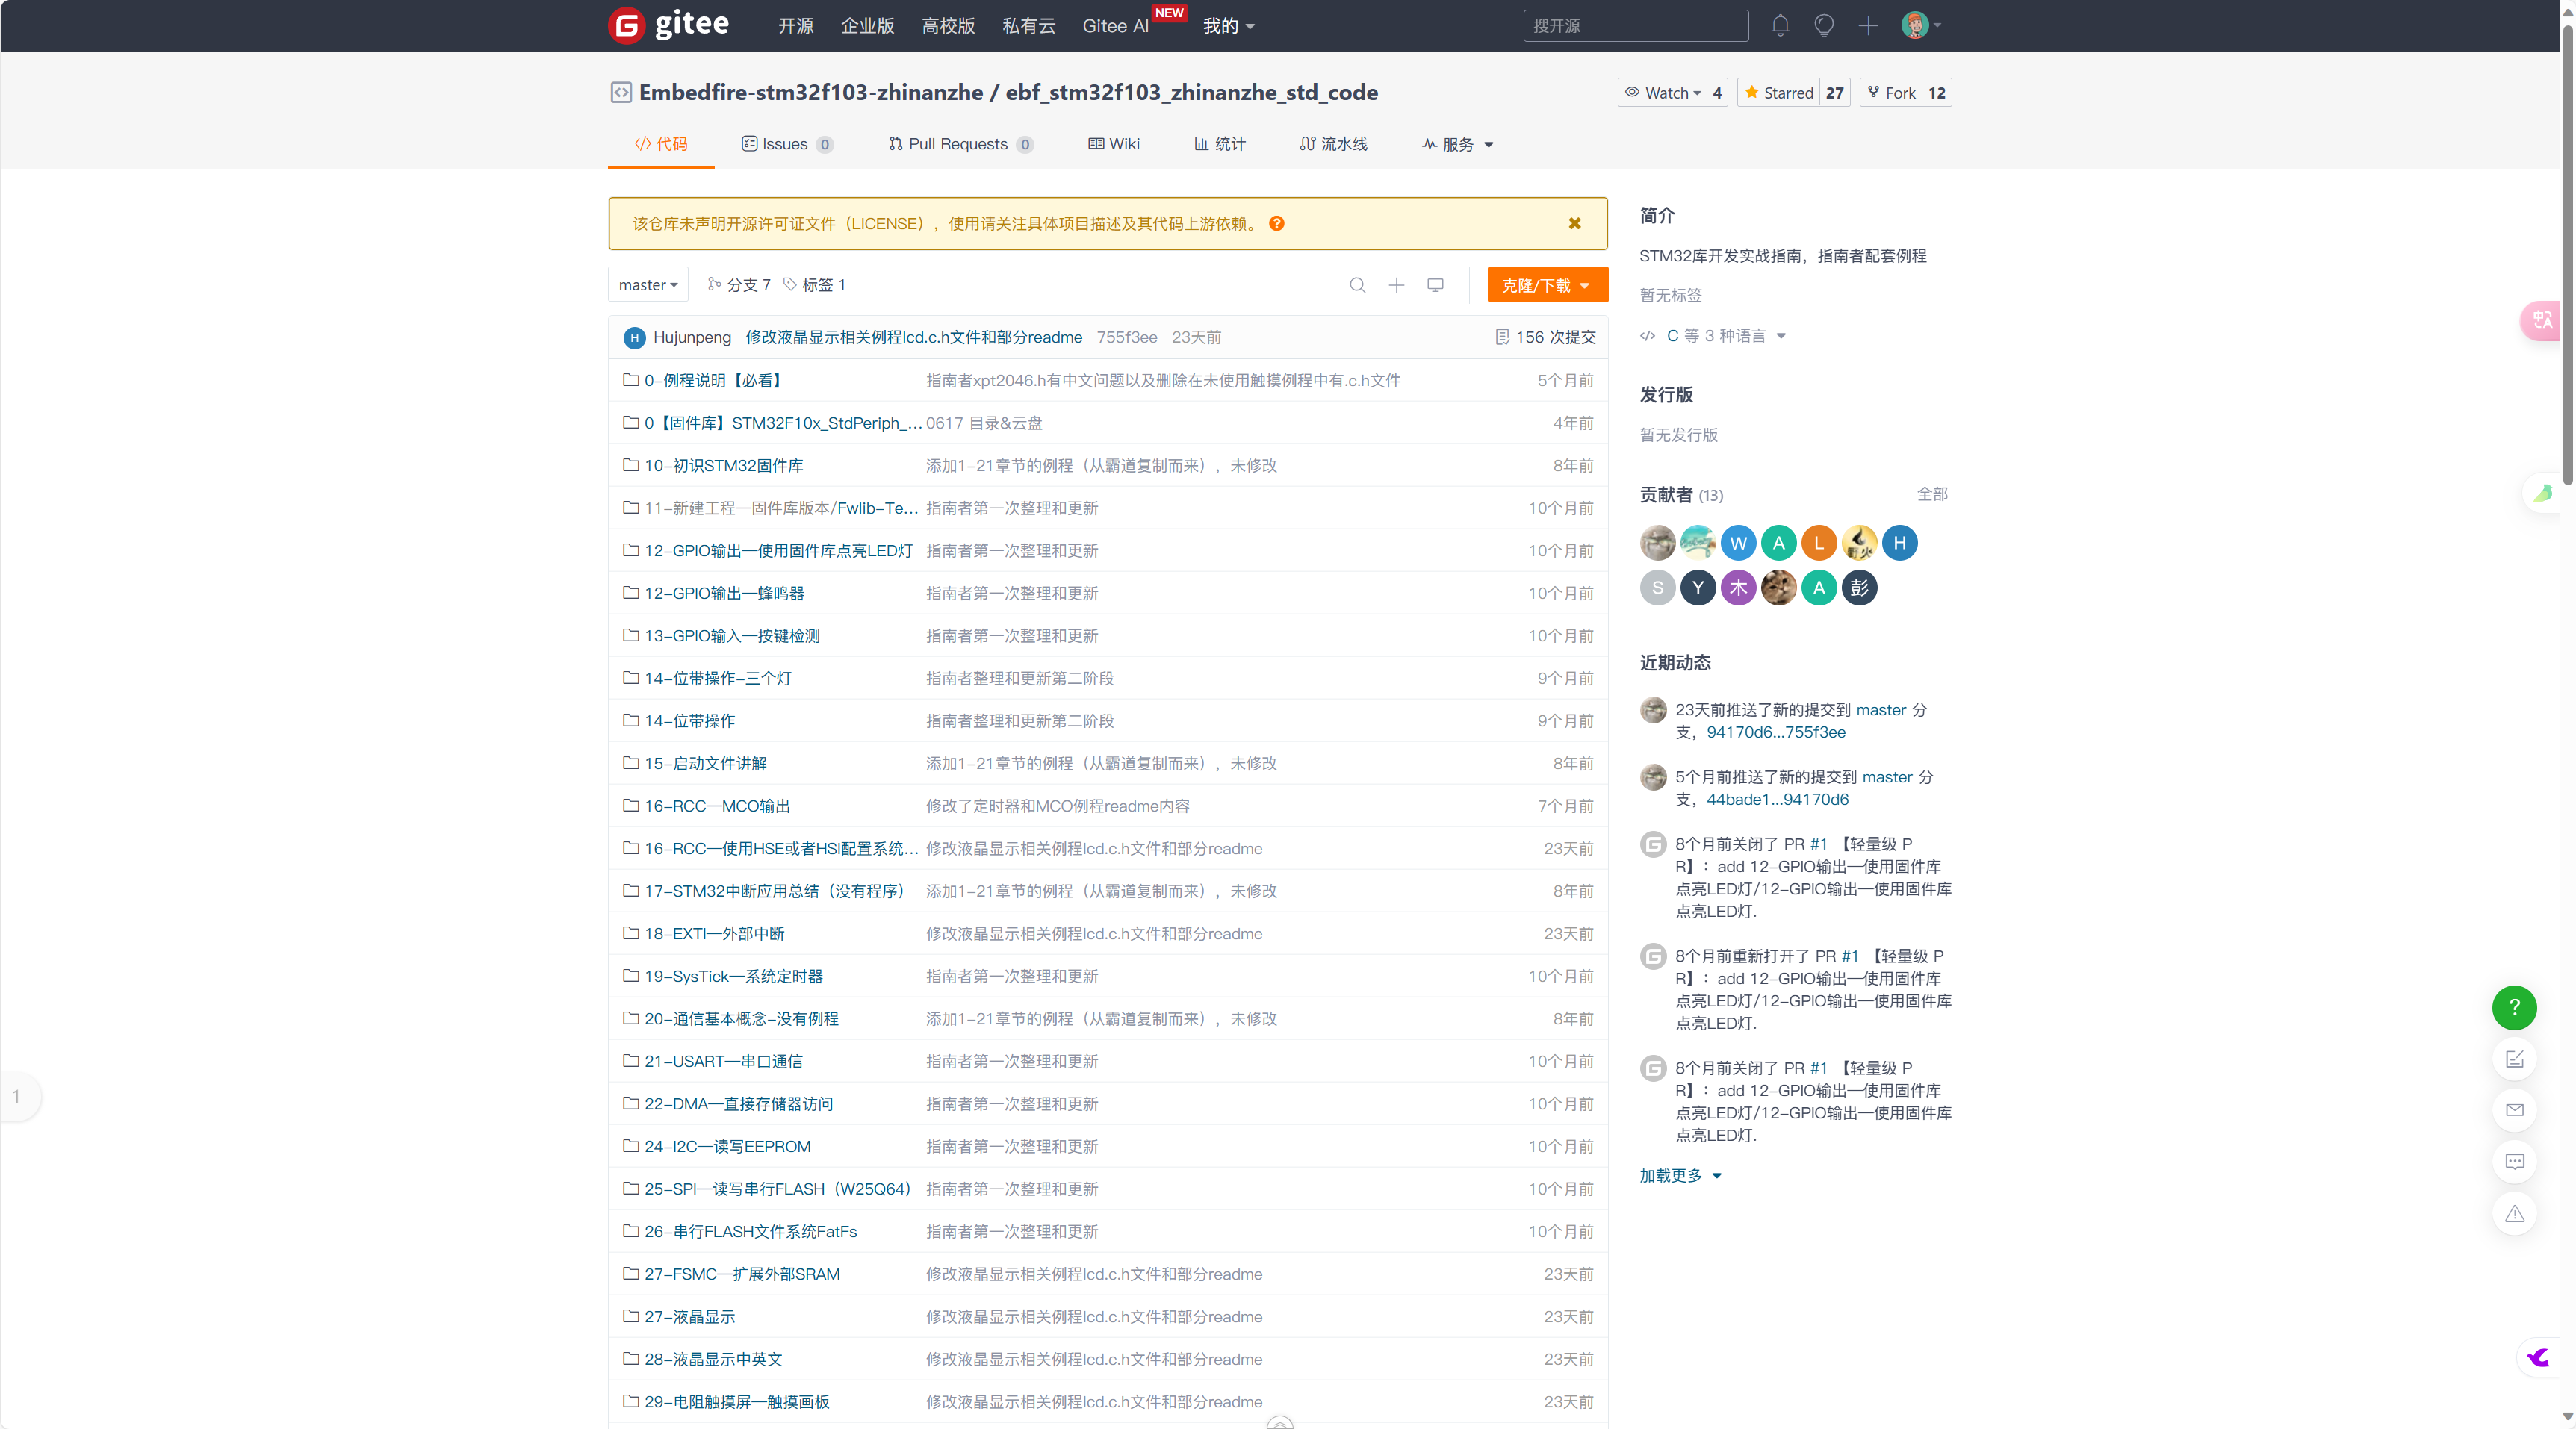Click the mail envelope floating icon

tap(2514, 1110)
